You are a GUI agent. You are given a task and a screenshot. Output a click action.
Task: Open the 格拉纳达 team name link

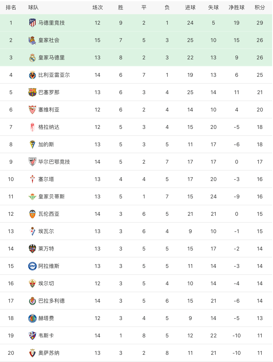(x=49, y=127)
